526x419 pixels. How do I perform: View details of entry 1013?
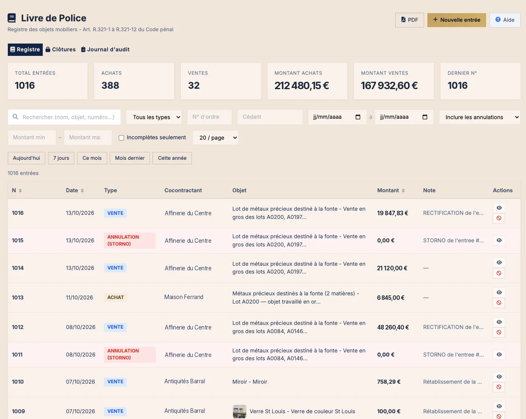[x=499, y=292]
